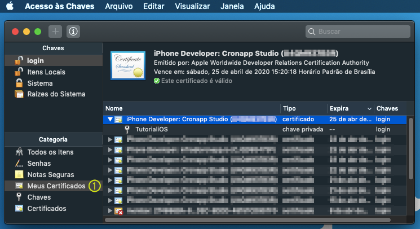Select the Todos os Itens category
The height and width of the screenshot is (229, 420).
[54, 152]
